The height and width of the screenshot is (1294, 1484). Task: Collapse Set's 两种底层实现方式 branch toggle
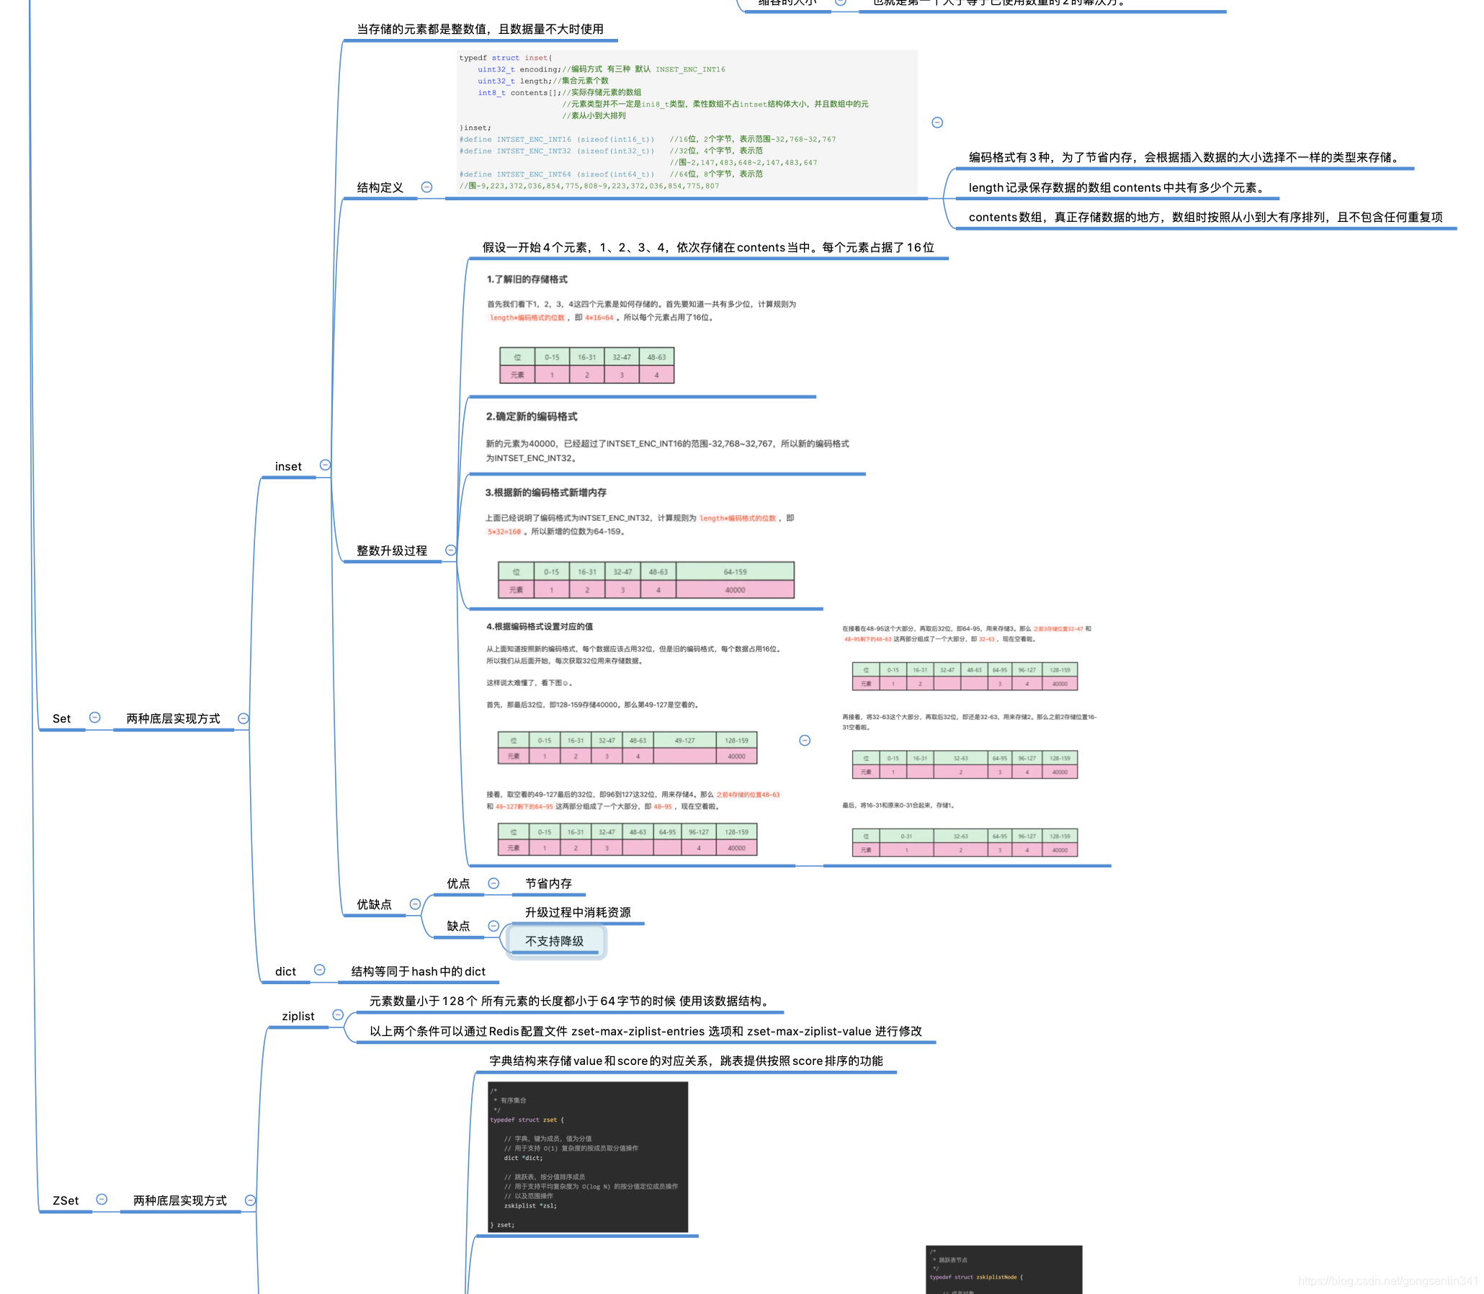243,718
